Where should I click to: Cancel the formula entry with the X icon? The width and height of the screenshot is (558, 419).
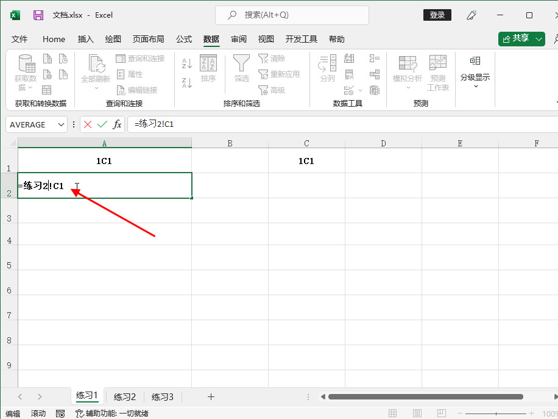tap(88, 124)
